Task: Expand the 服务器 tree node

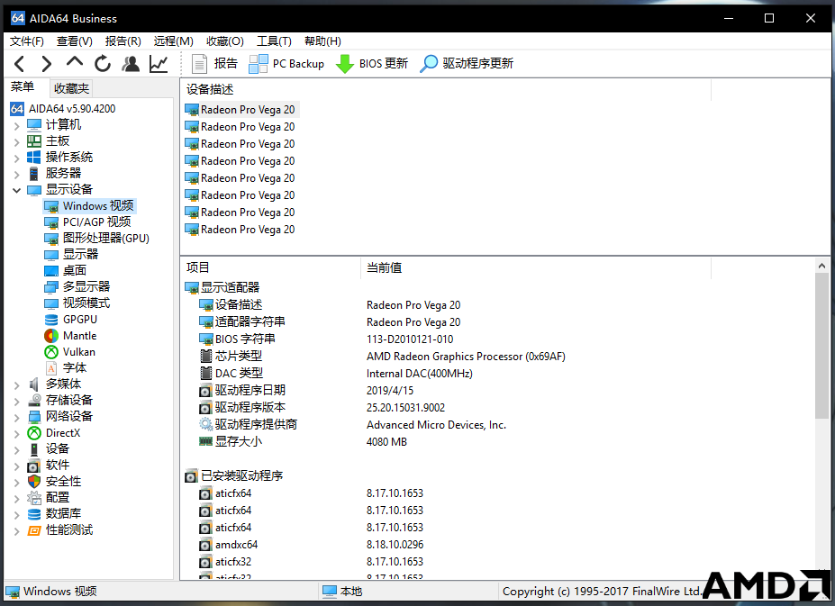Action: pos(16,174)
